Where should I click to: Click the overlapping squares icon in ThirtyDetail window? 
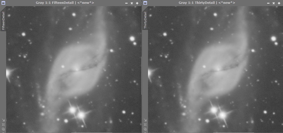pos(145,129)
